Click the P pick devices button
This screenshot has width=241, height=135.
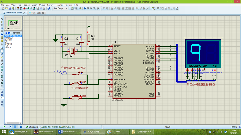tap(6, 33)
